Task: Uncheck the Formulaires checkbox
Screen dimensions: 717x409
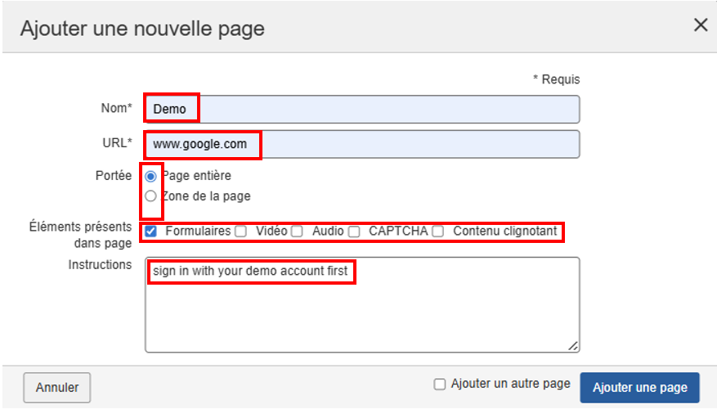Action: coord(150,231)
